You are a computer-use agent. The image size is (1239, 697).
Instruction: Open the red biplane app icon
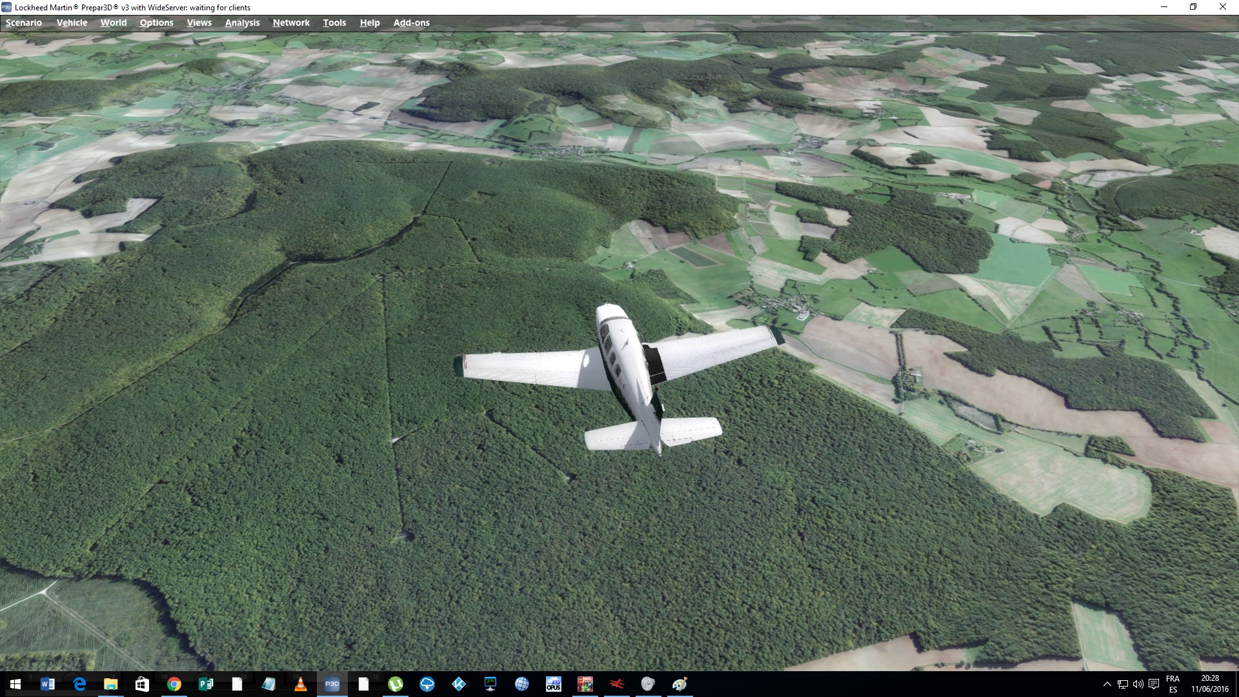click(616, 684)
